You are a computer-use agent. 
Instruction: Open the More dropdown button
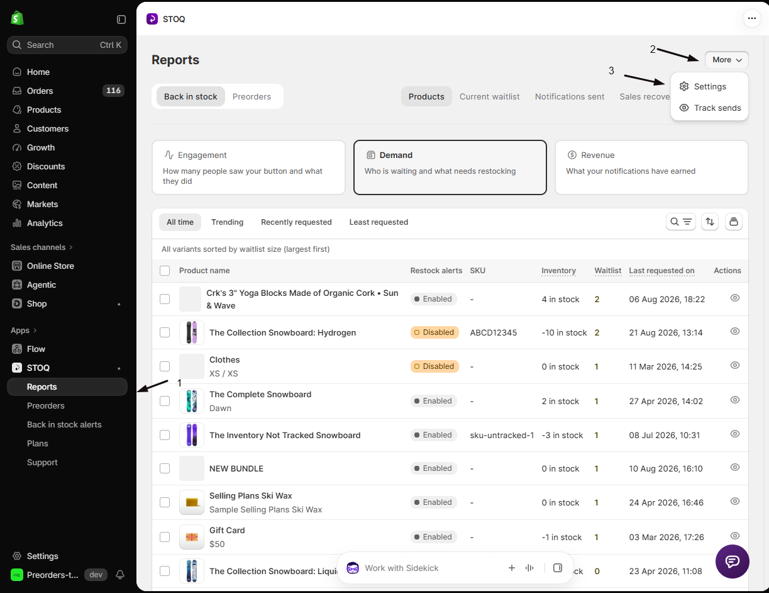pos(727,60)
